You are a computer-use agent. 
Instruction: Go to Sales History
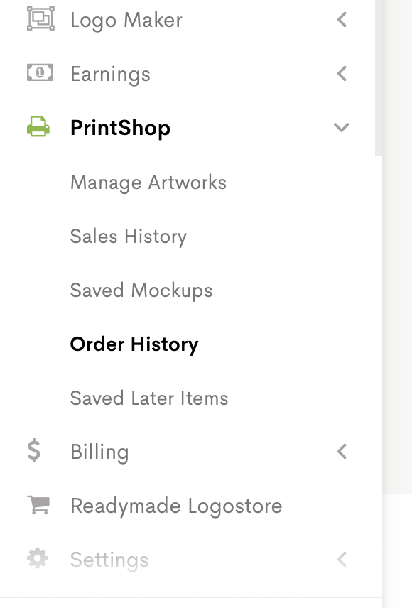pyautogui.click(x=129, y=237)
